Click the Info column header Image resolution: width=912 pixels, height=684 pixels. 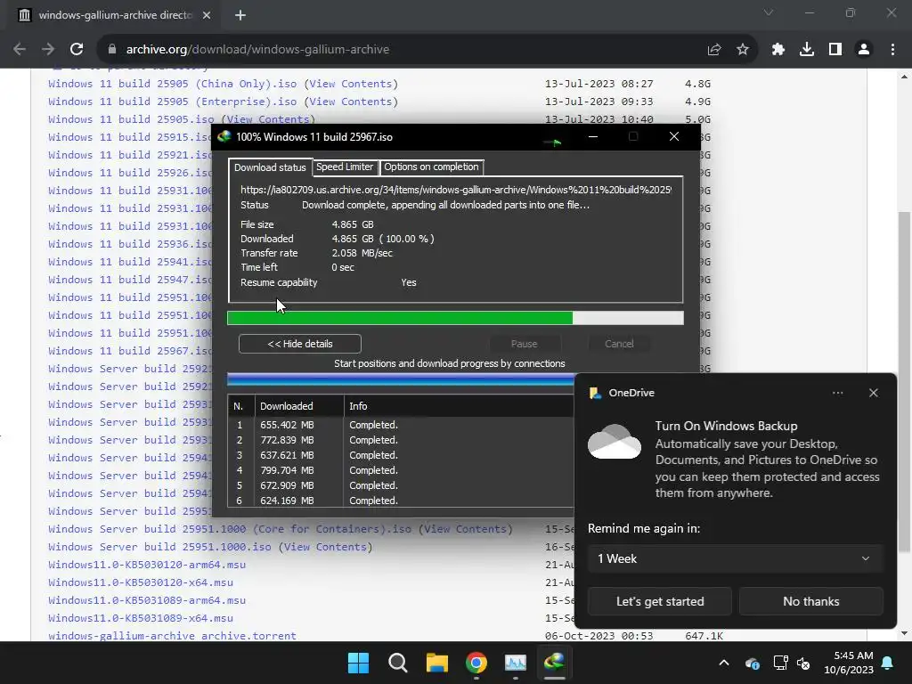point(459,406)
